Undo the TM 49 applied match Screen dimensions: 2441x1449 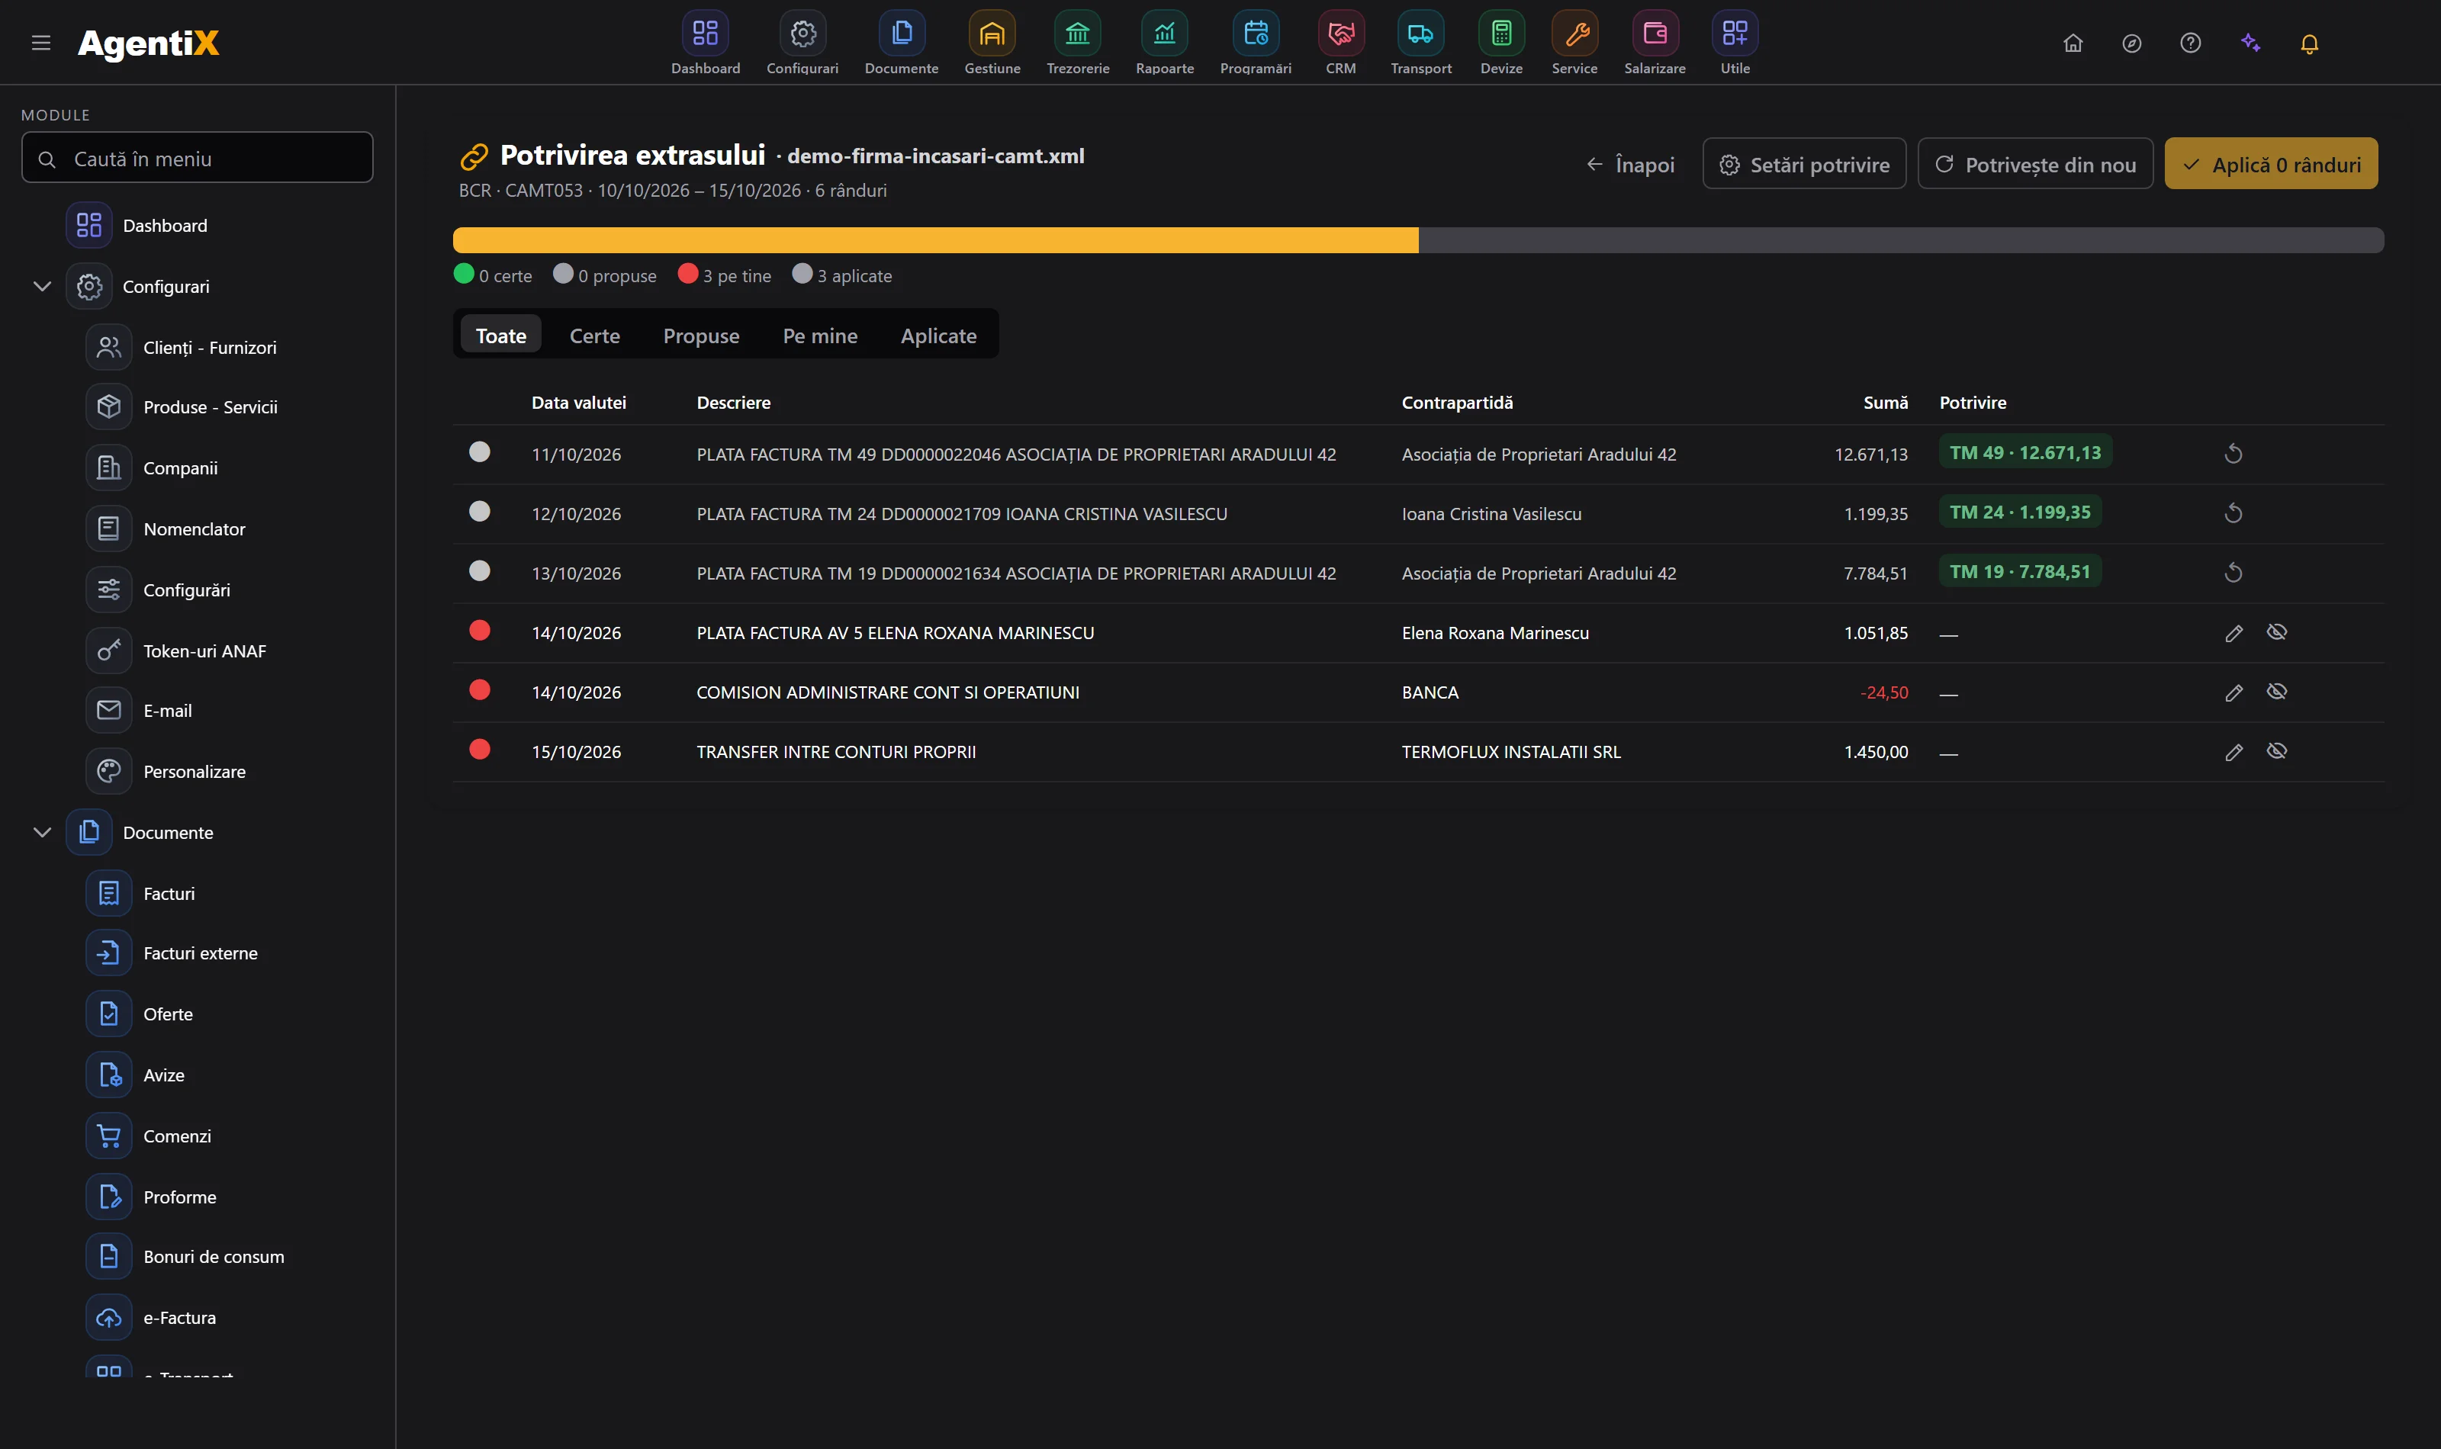(x=2232, y=453)
